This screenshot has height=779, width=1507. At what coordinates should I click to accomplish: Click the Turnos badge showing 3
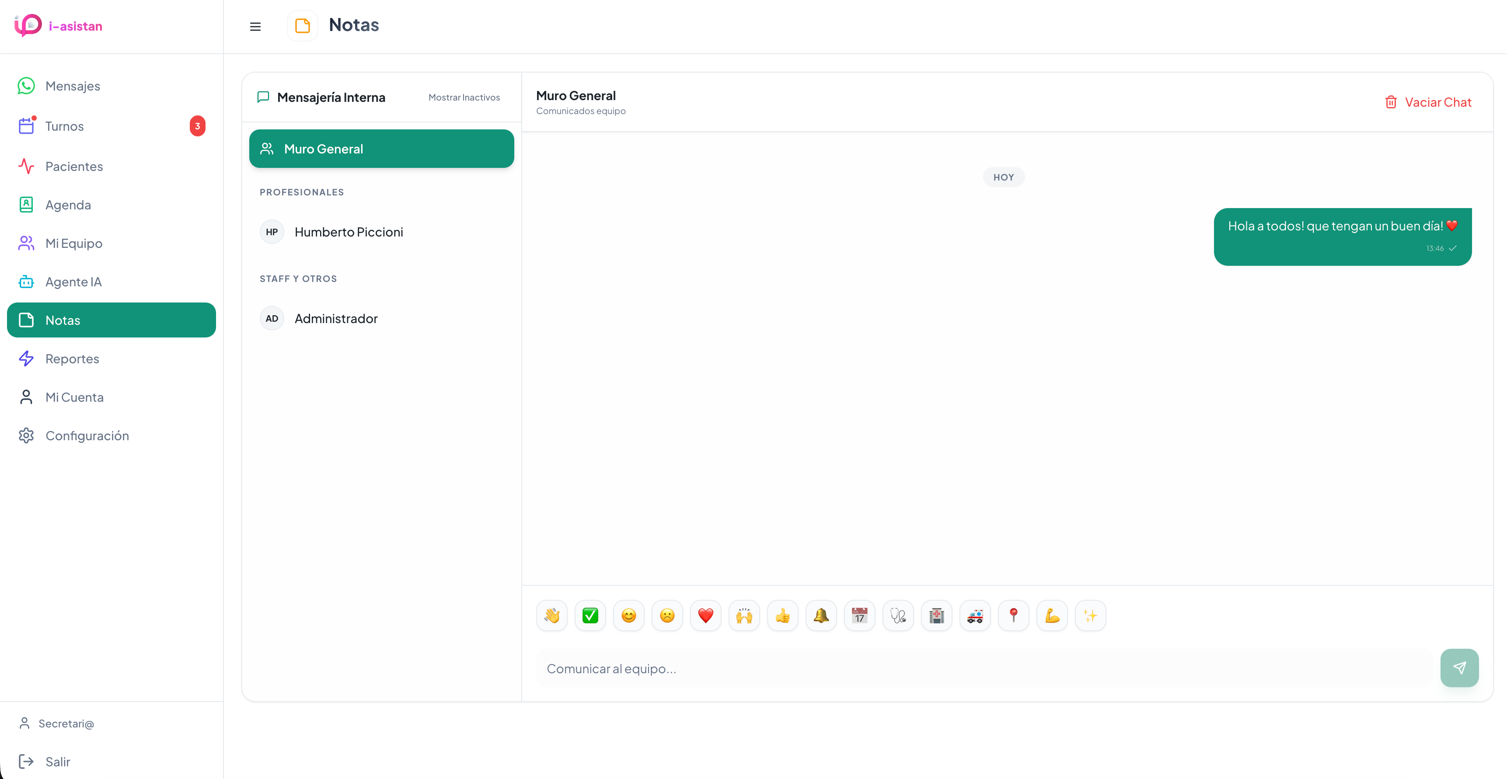click(197, 126)
